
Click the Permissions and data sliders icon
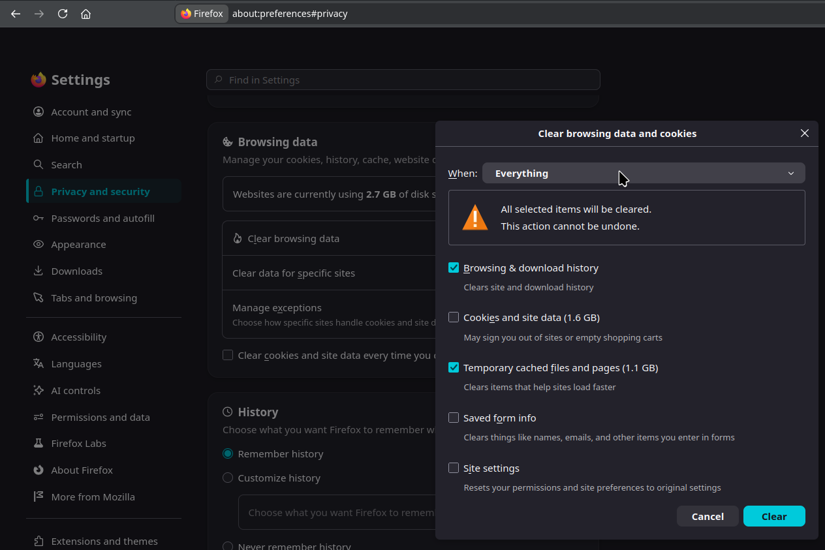click(39, 417)
